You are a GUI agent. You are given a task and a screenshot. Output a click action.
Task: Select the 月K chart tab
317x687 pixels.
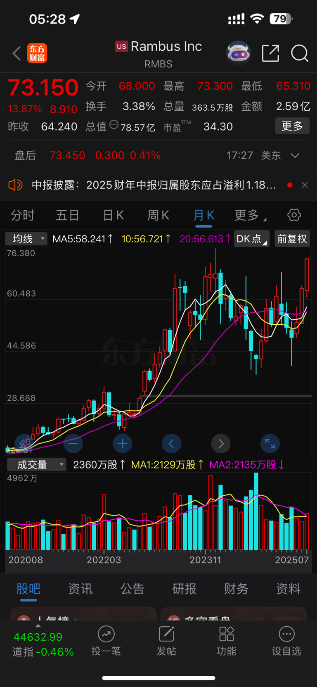pyautogui.click(x=204, y=215)
